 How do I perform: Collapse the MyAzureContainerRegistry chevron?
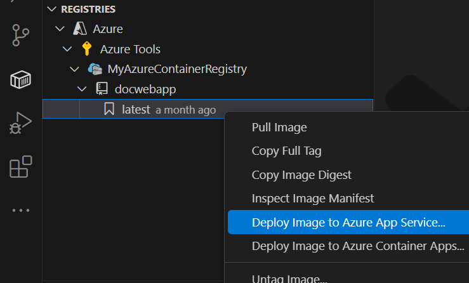75,69
